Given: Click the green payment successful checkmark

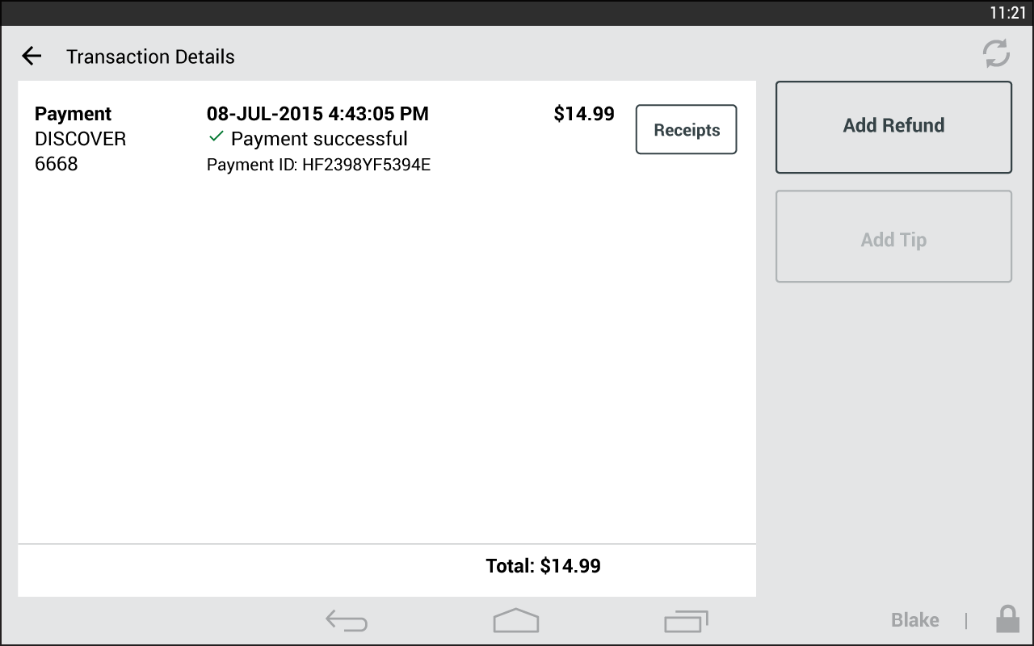Looking at the screenshot, I should 216,137.
